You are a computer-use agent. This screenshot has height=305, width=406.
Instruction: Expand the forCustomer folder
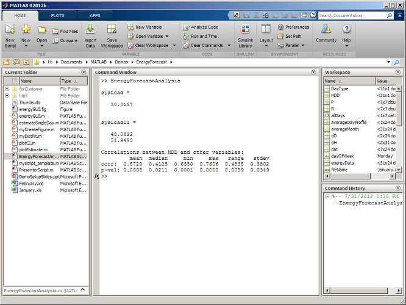(7, 89)
